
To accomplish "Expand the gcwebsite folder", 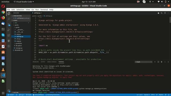I will (x=15, y=43).
